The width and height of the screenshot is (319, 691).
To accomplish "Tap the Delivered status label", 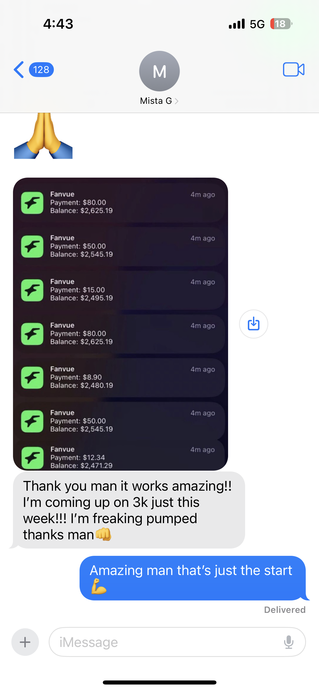I will coord(285,610).
